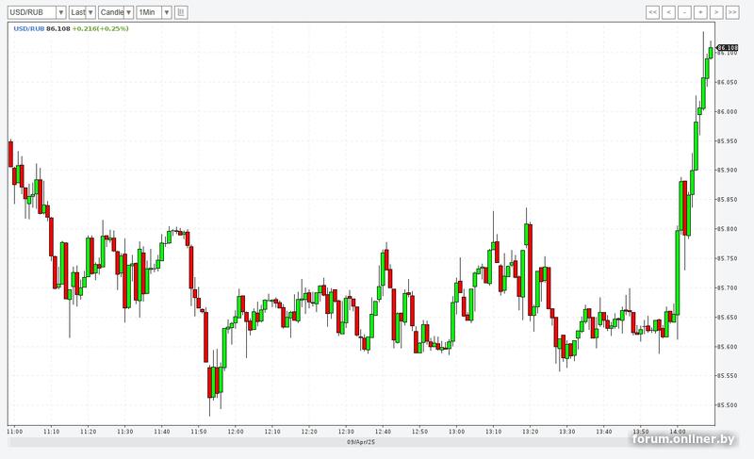Click the 86.000 price axis label

click(727, 111)
